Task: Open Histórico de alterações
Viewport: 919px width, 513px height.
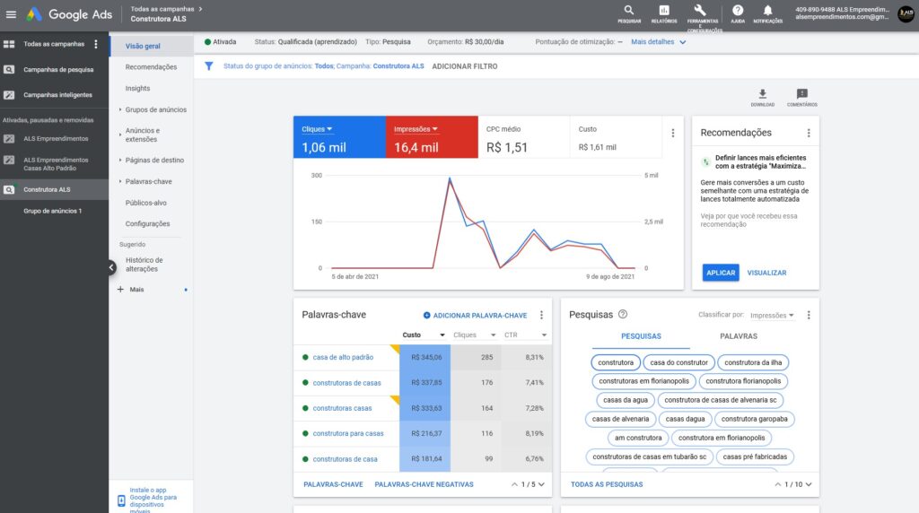Action: [144, 264]
